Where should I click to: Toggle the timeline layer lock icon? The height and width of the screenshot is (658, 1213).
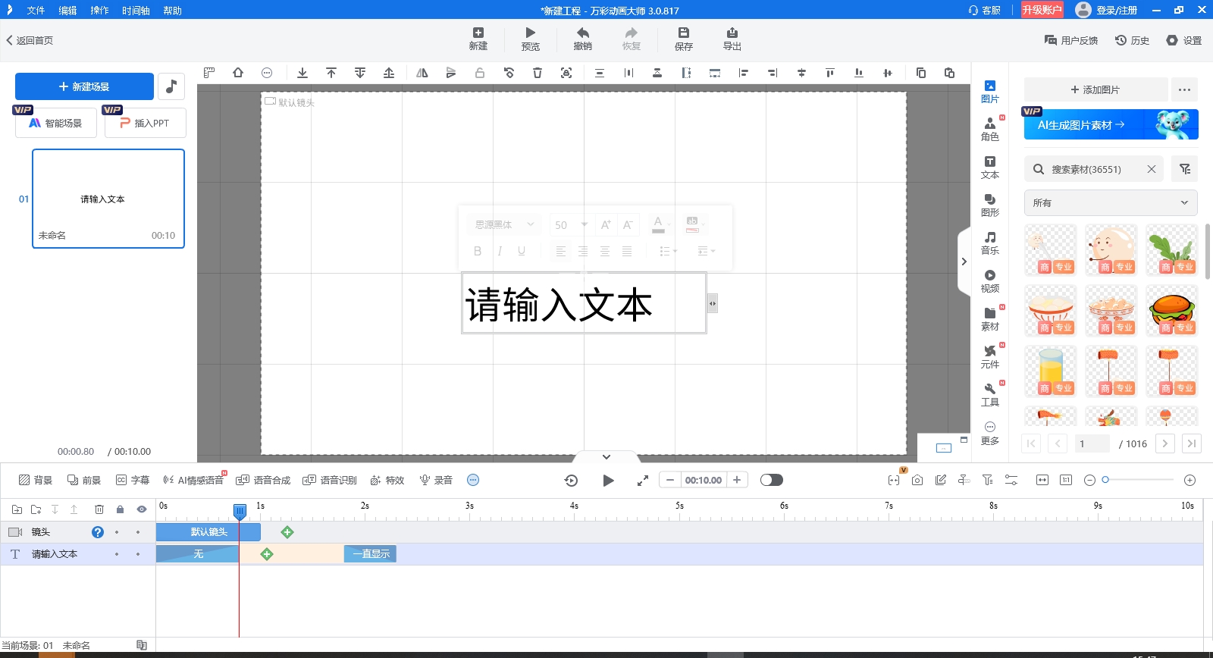(120, 509)
